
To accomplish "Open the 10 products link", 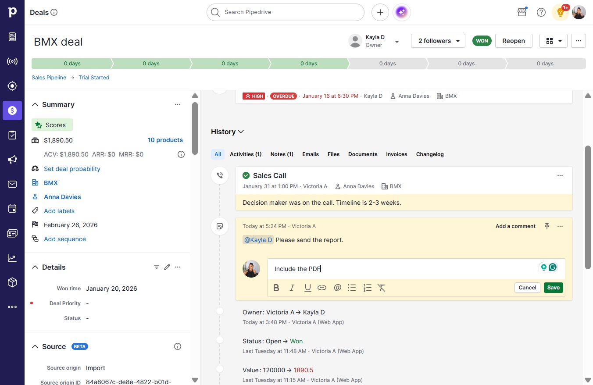I will [165, 140].
